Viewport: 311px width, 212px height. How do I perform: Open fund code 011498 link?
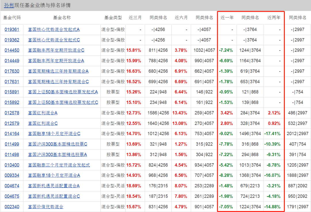coord(12,155)
